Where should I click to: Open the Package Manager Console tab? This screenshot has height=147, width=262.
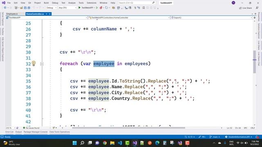(x=36, y=132)
